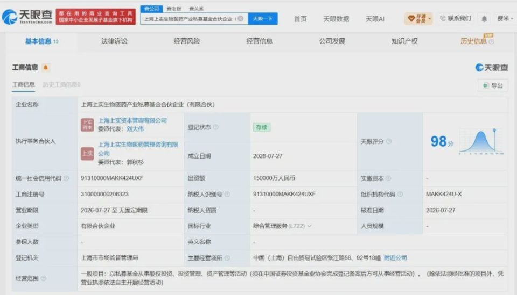
Task: Click the help icon next to 纳税人识别号
Action: [227, 195]
